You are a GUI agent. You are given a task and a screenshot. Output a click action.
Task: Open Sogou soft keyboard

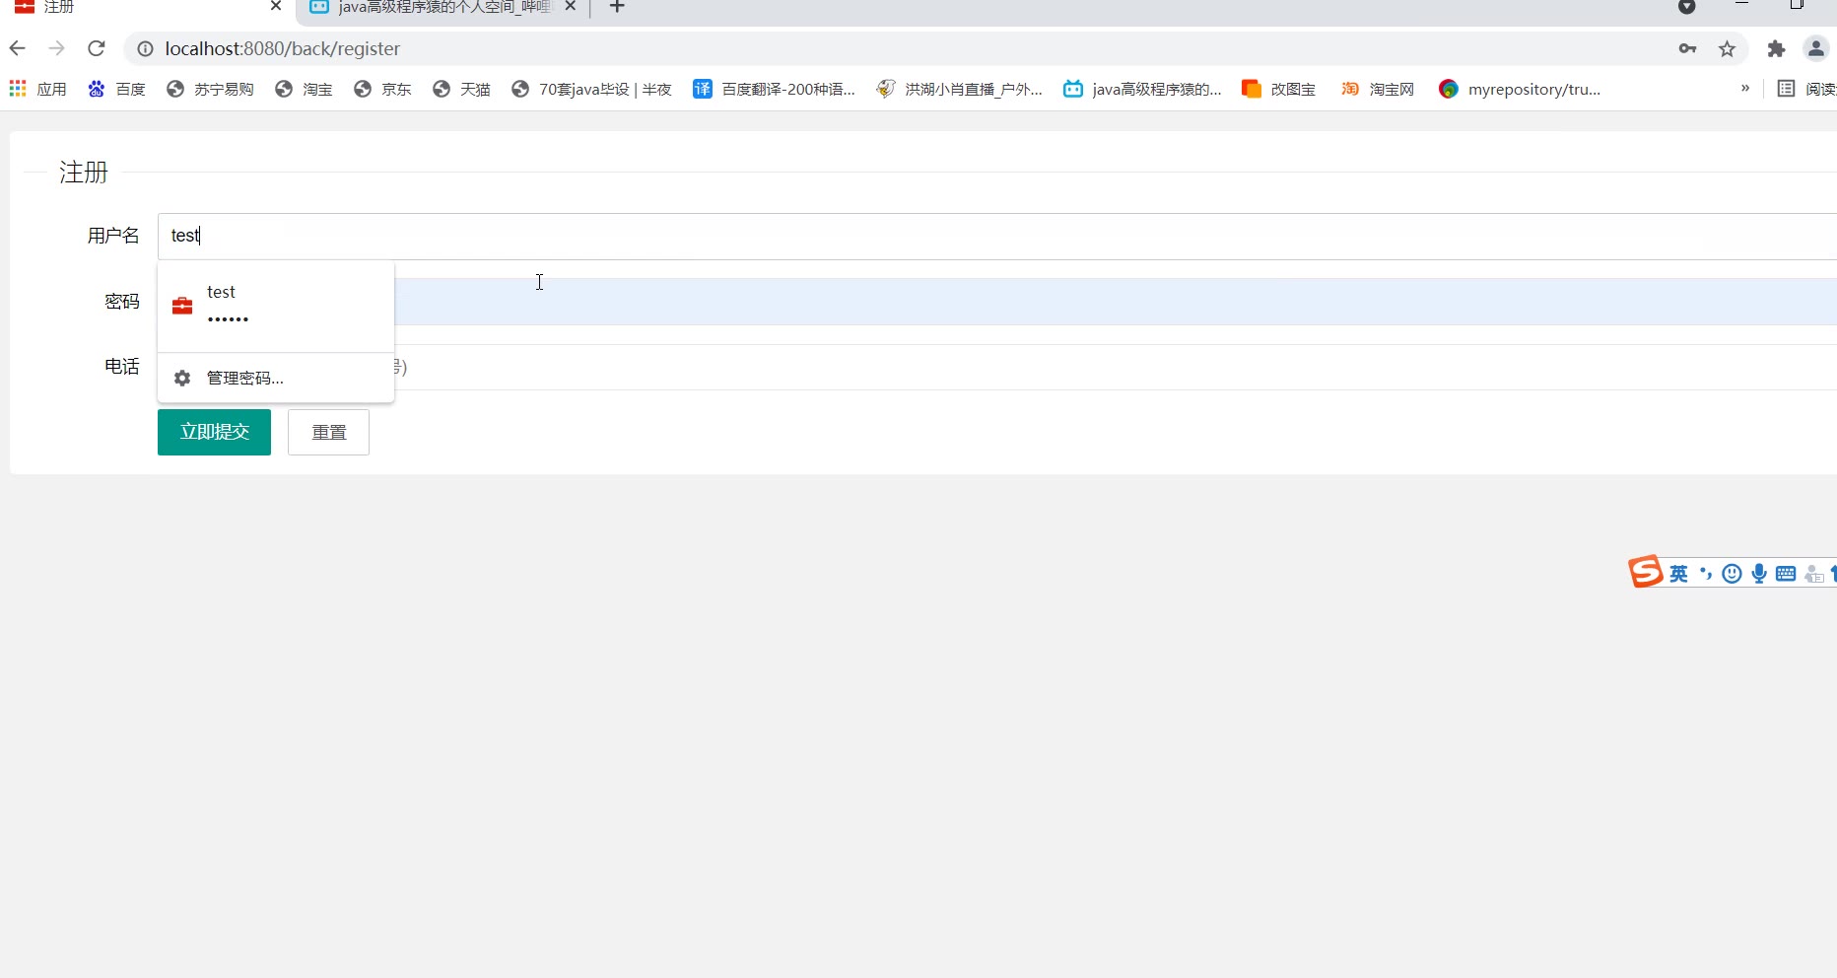(x=1786, y=574)
